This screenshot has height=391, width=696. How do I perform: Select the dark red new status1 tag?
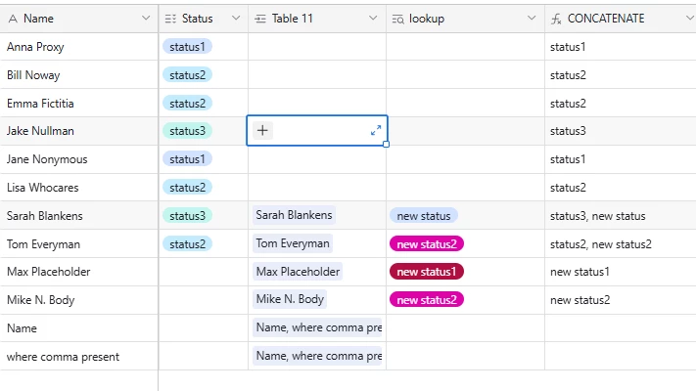click(x=427, y=272)
